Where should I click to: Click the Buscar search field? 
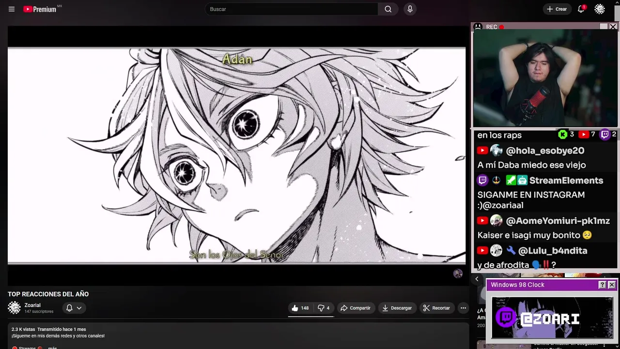pos(292,9)
